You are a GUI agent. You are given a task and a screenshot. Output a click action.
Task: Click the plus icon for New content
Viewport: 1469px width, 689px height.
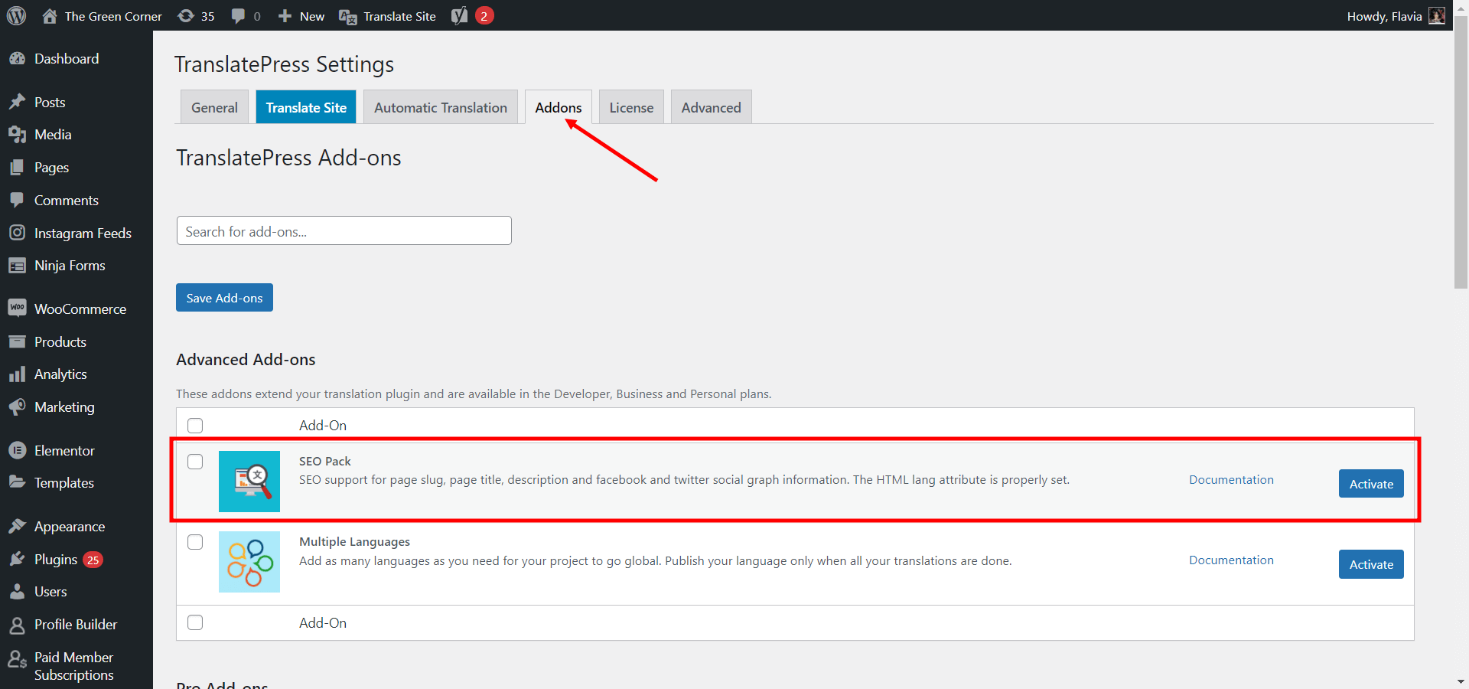point(285,16)
